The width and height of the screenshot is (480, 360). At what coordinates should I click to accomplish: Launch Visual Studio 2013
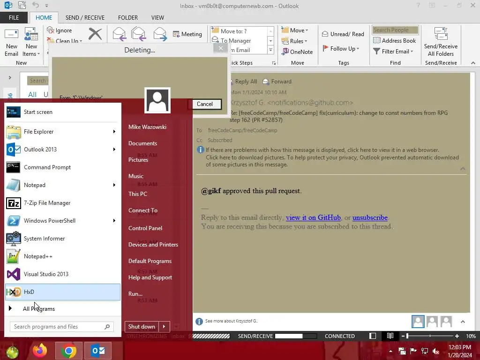pos(62,274)
